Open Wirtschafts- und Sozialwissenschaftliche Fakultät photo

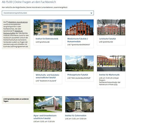[48, 64]
